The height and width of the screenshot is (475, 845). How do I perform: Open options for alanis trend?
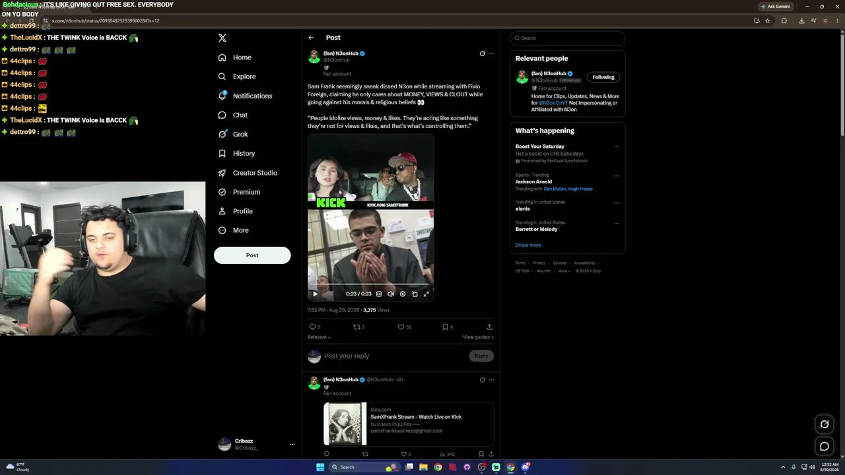(617, 203)
